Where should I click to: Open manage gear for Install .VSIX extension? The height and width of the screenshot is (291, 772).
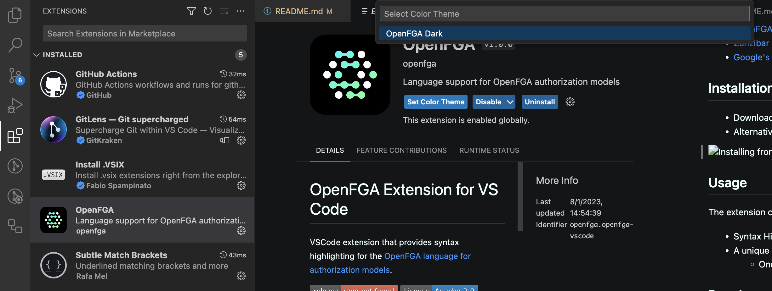click(241, 185)
